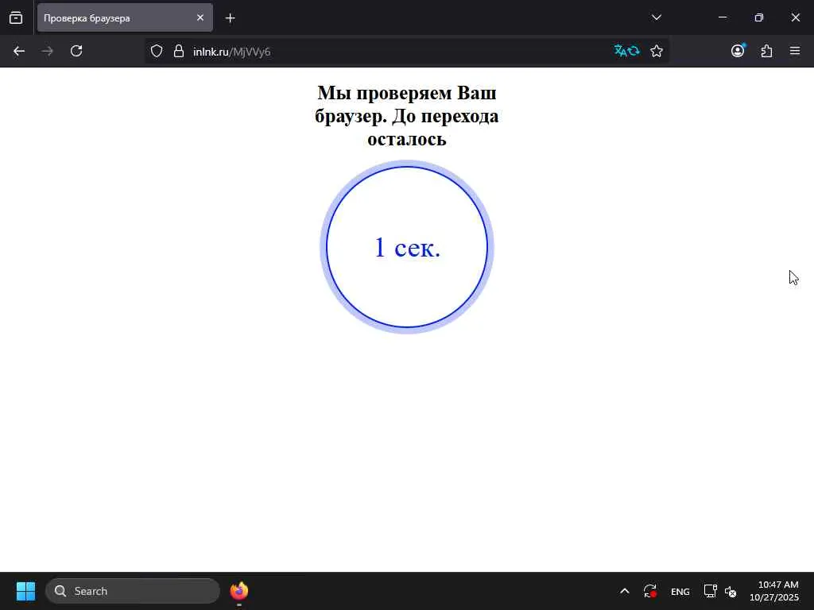The height and width of the screenshot is (610, 814).
Task: Open Firefox View tab overview icon
Action: [16, 17]
